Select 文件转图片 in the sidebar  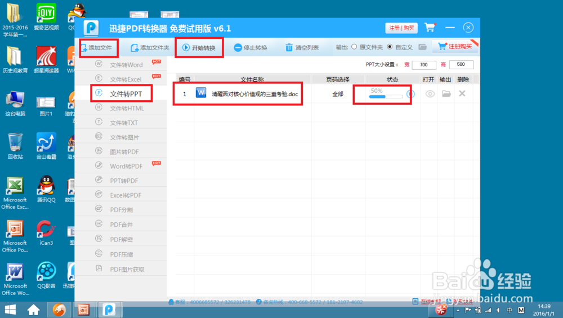click(x=121, y=137)
